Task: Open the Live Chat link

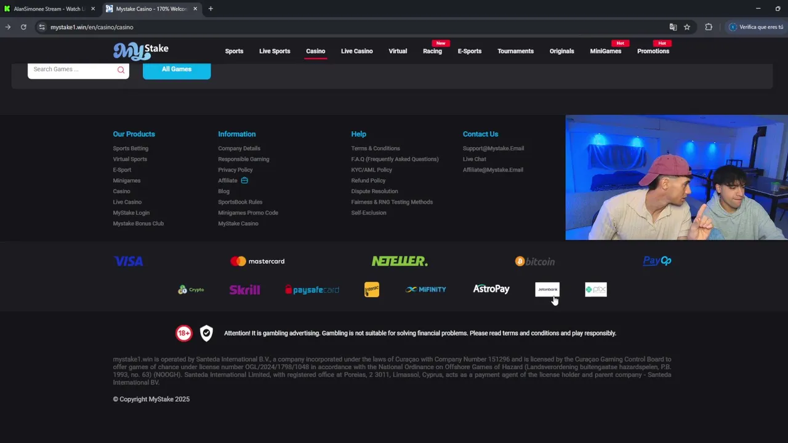Action: (x=474, y=159)
